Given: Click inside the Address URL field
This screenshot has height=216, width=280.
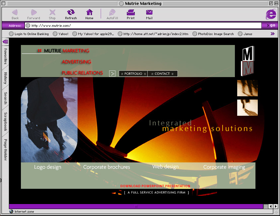Looking at the screenshot, I should [x=143, y=25].
